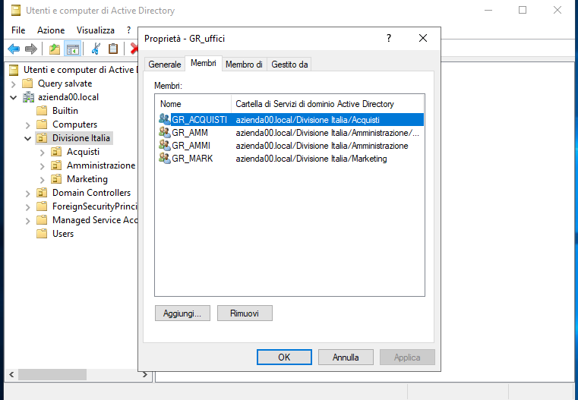Click the Marketing OU folder icon
The height and width of the screenshot is (400, 578).
(x=56, y=179)
